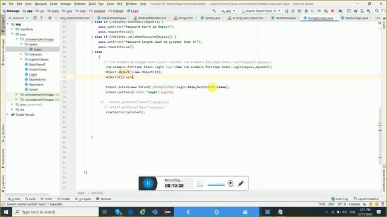Expand the Gradle Scripts node

coord(8,115)
